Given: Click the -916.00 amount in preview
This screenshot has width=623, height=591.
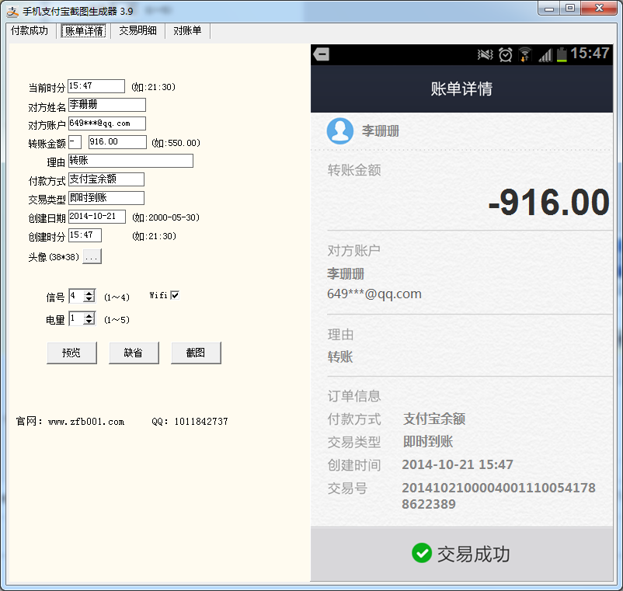Looking at the screenshot, I should pos(548,203).
